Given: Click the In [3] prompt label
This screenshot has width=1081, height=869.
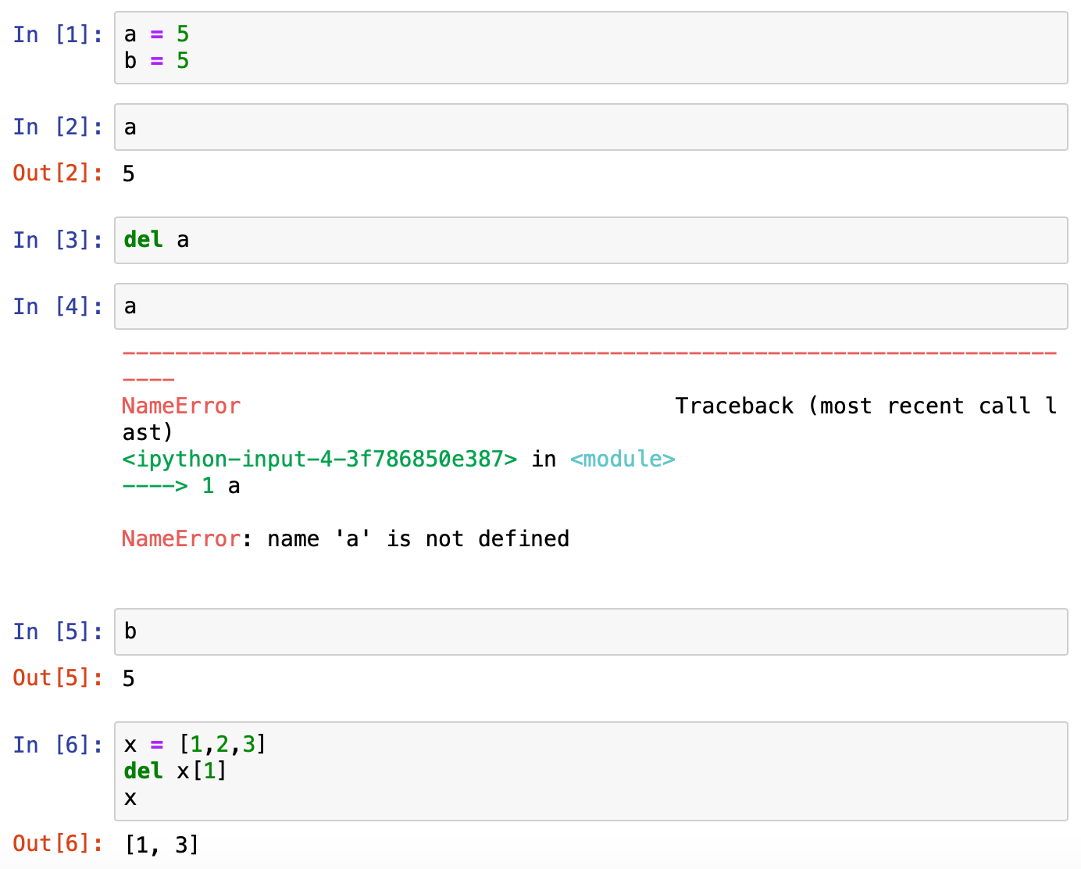Looking at the screenshot, I should (x=57, y=240).
